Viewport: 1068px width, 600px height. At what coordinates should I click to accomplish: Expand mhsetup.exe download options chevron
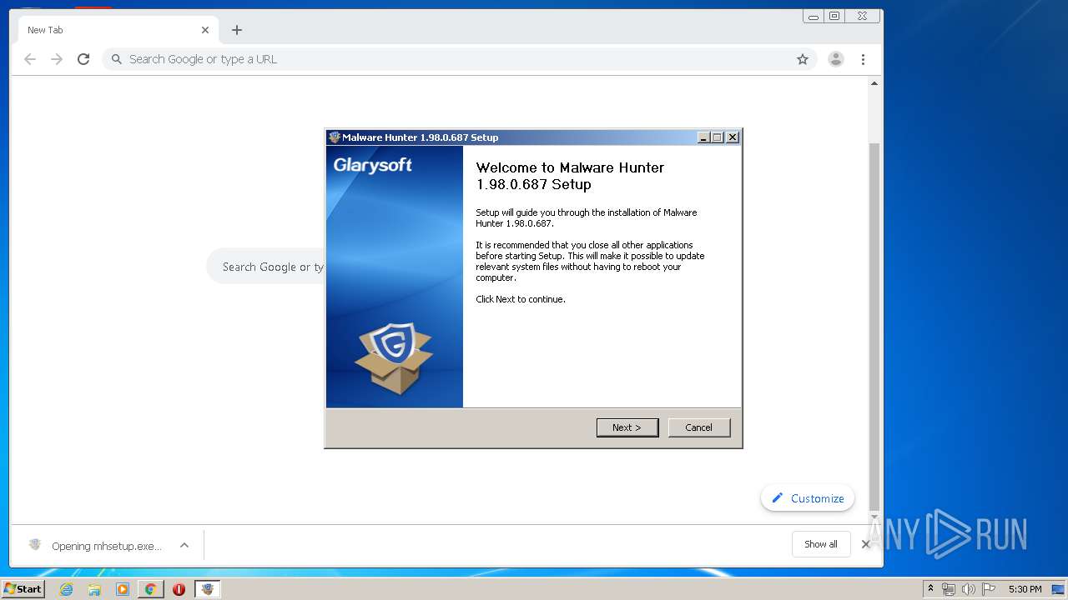[x=184, y=546]
